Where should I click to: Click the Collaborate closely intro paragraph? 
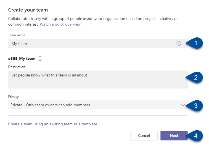click(93, 22)
